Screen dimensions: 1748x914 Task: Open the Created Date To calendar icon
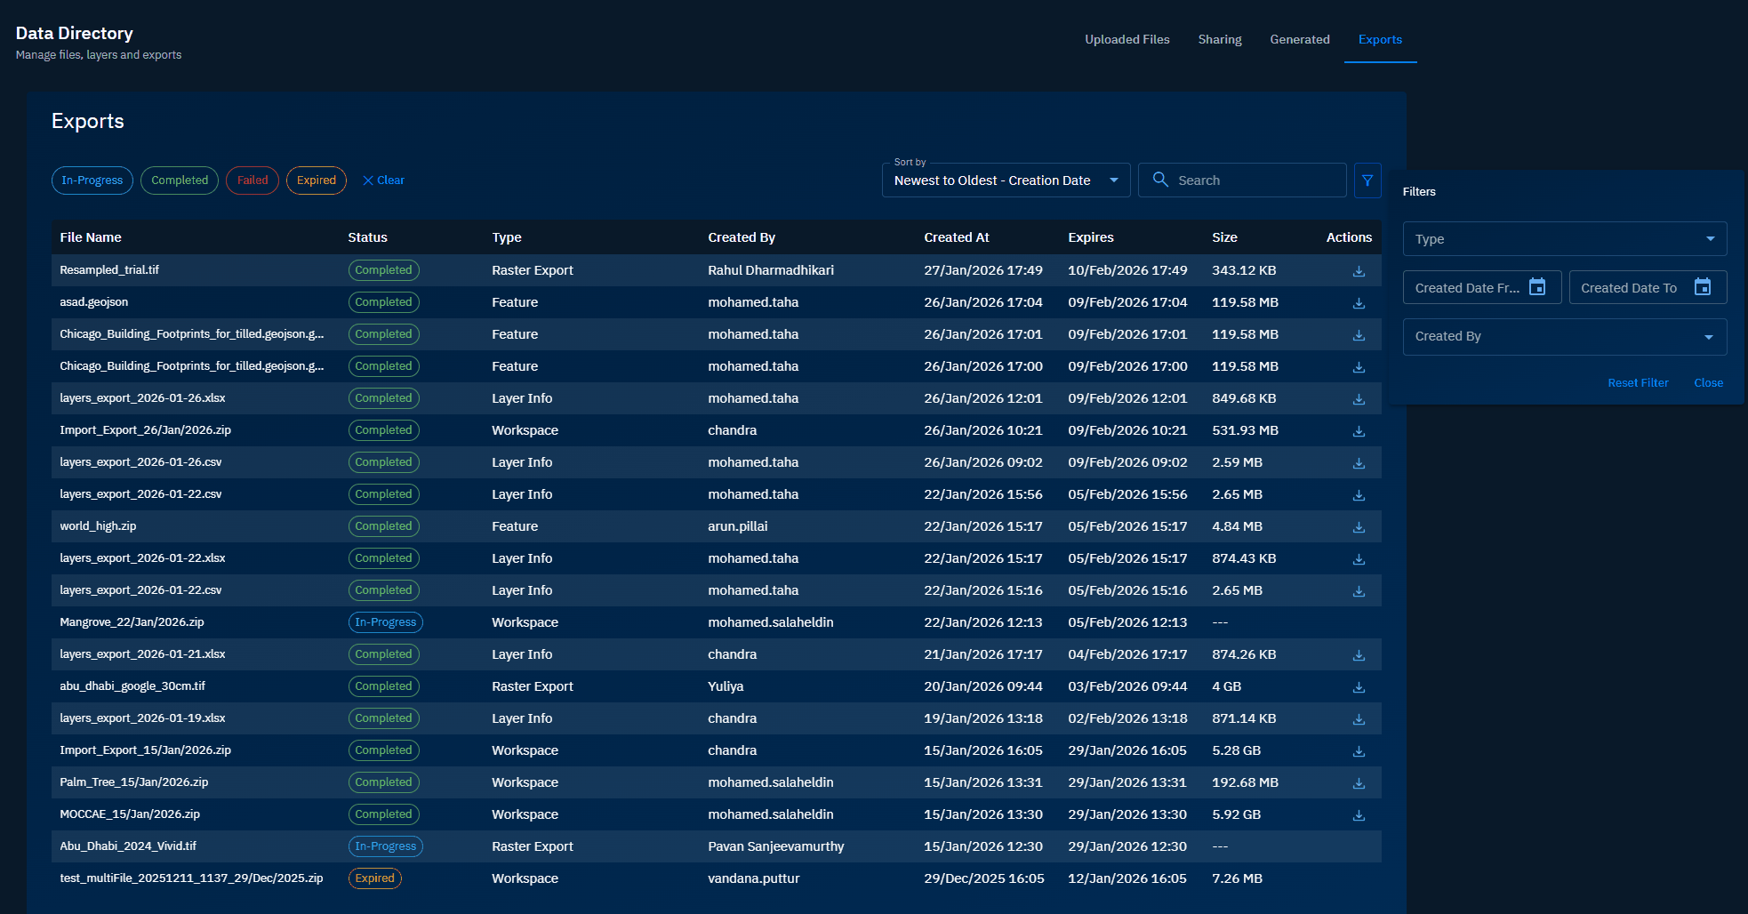tap(1703, 286)
